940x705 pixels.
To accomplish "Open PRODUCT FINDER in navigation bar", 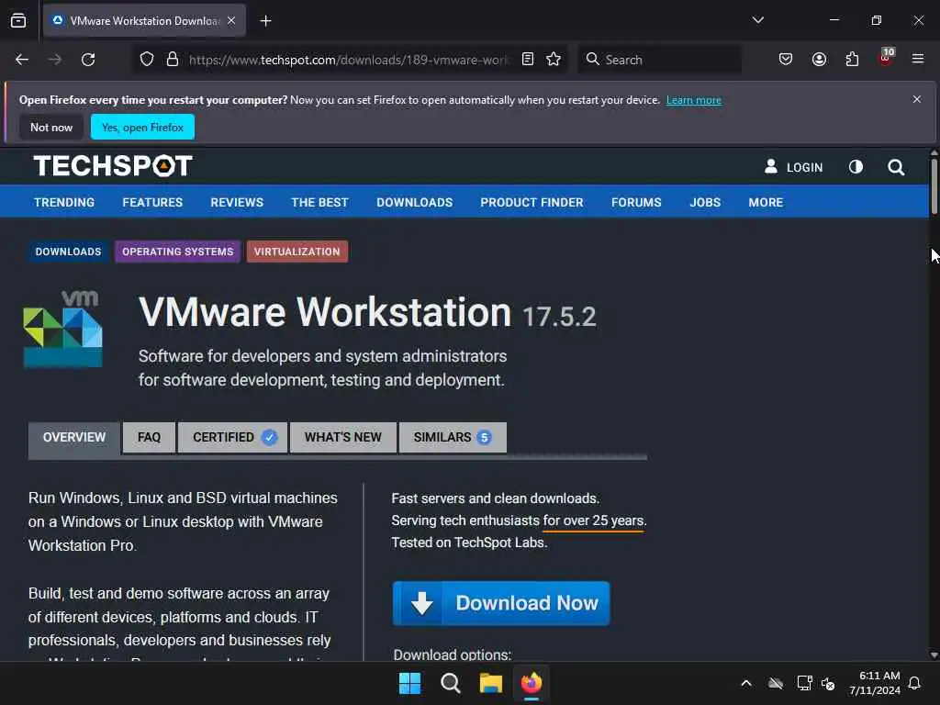I will (532, 203).
